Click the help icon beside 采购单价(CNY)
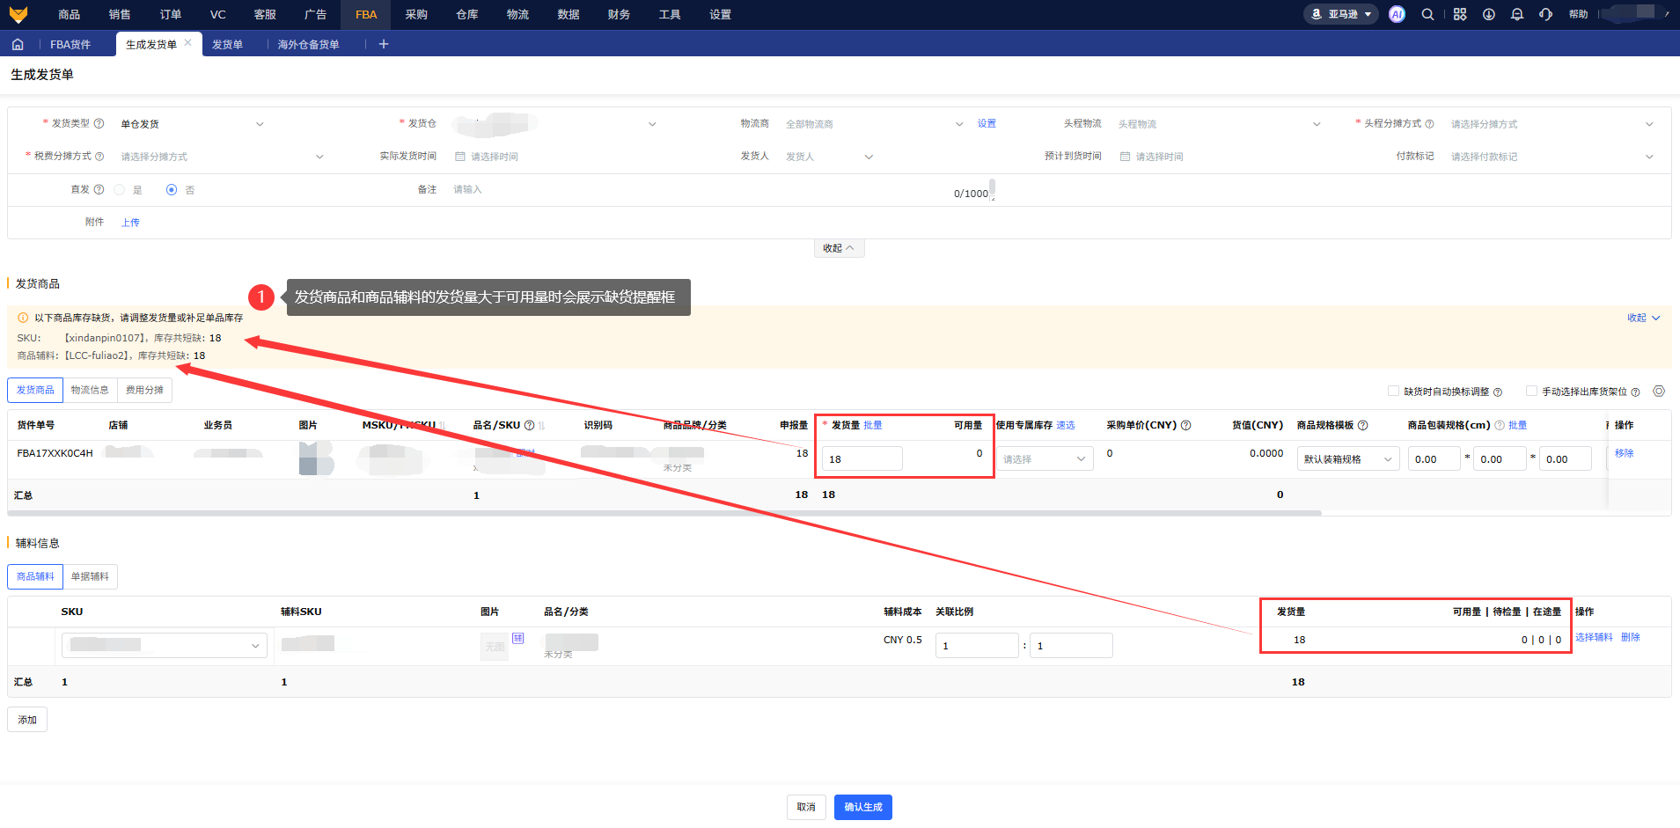Screen dimensions: 1680x828 [x=1186, y=425]
